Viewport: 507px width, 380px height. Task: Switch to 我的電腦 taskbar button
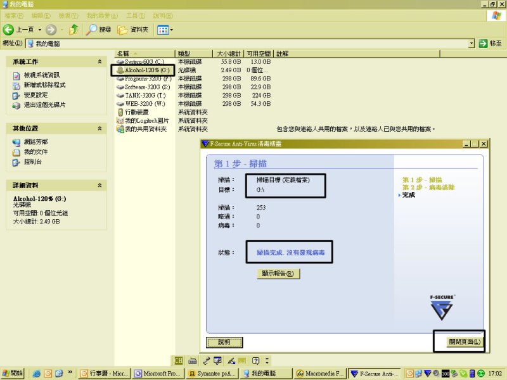click(266, 374)
